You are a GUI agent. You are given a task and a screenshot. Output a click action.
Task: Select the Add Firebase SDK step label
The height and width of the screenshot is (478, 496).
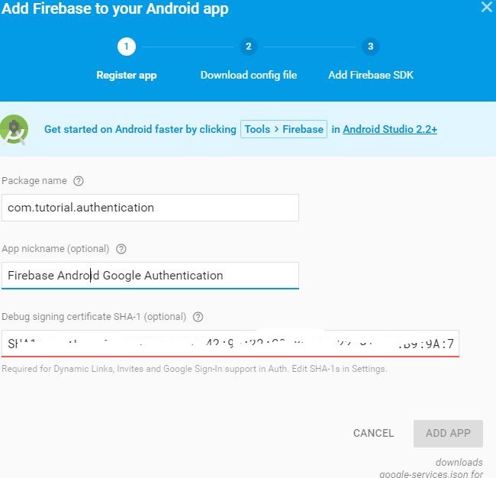(371, 75)
